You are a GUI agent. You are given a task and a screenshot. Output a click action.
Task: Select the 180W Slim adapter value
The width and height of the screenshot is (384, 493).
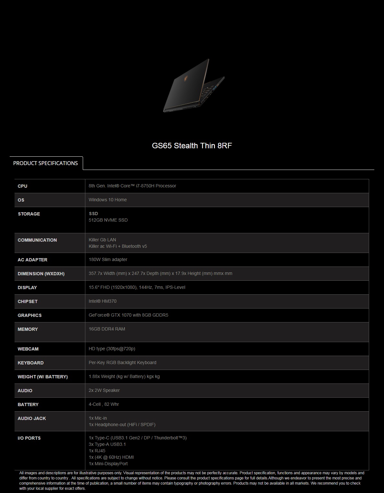pyautogui.click(x=108, y=259)
